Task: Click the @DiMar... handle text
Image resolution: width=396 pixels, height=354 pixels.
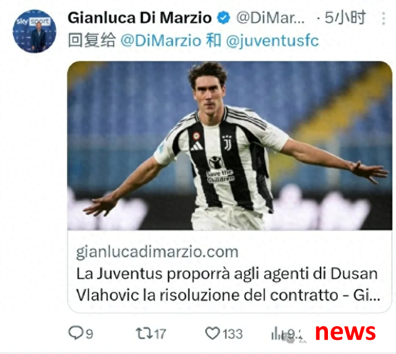Action: click(270, 18)
